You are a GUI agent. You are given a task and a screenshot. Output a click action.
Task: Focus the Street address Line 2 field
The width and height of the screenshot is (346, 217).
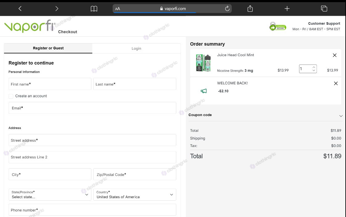92,157
